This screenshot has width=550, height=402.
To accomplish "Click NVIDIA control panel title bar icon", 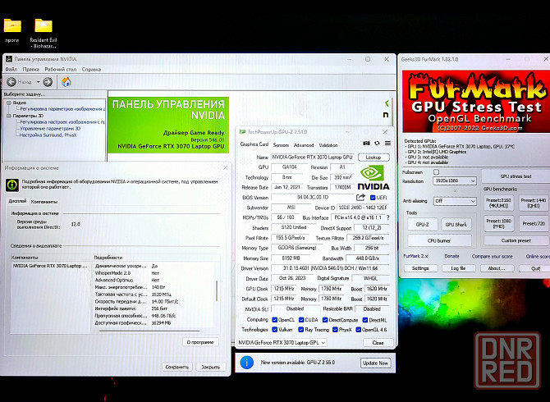I will point(9,59).
